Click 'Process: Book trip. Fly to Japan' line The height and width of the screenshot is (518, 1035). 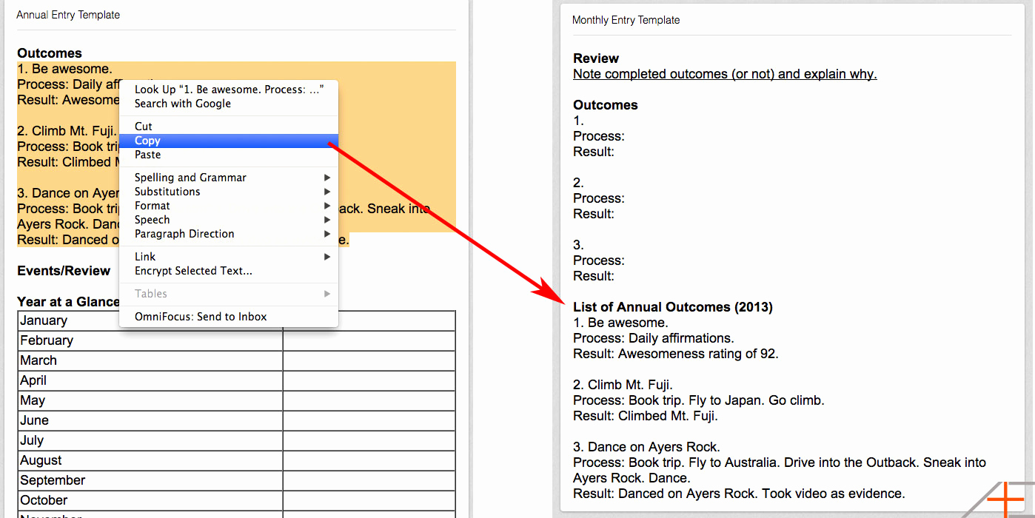click(x=698, y=400)
